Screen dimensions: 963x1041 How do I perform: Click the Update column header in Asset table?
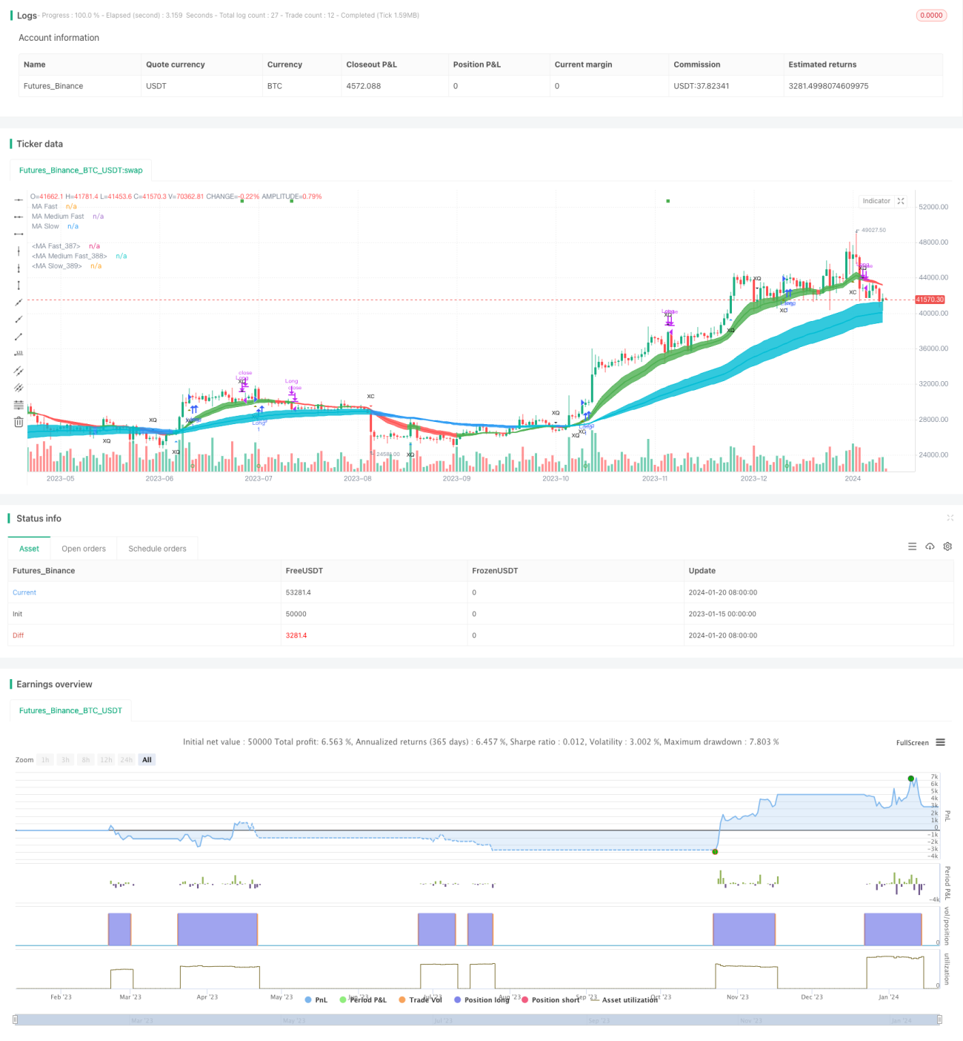(x=702, y=571)
